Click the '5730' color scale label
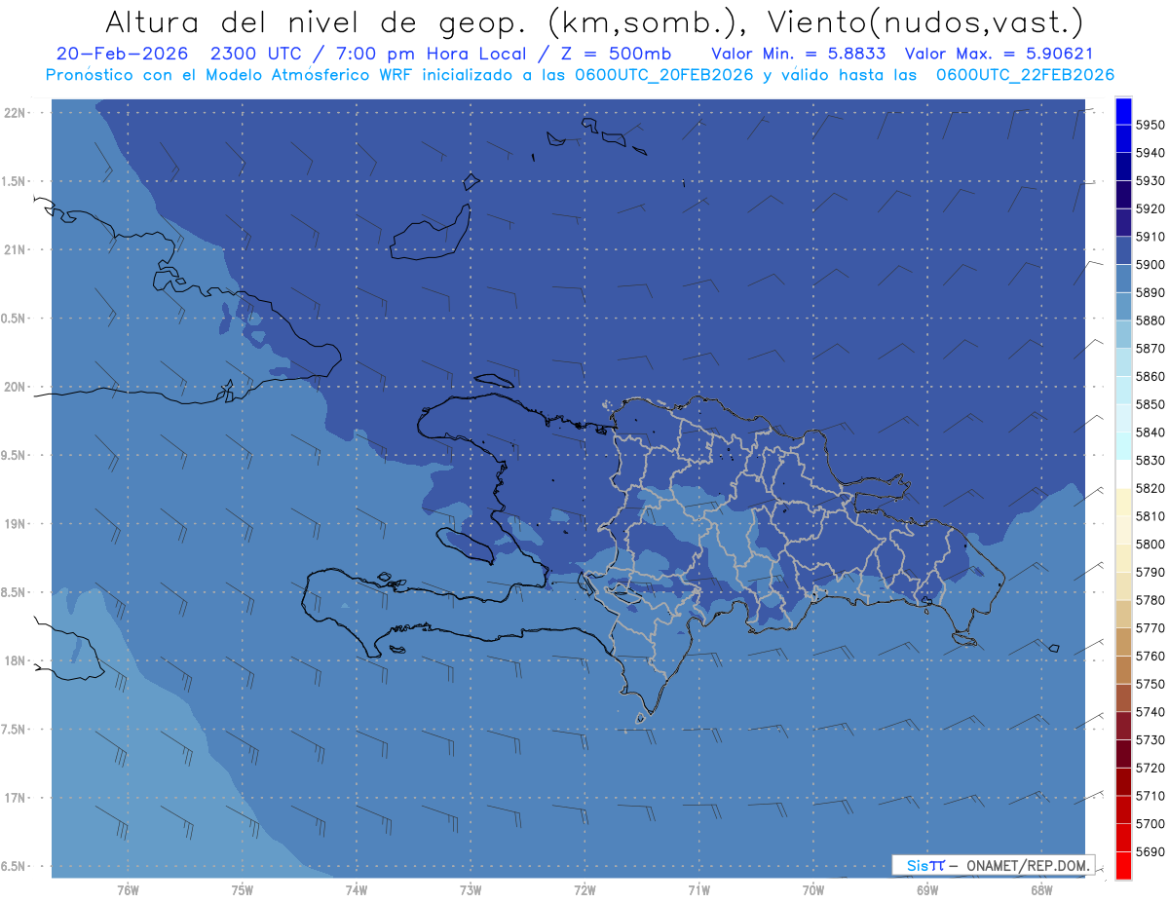1169x903 pixels. (1150, 740)
